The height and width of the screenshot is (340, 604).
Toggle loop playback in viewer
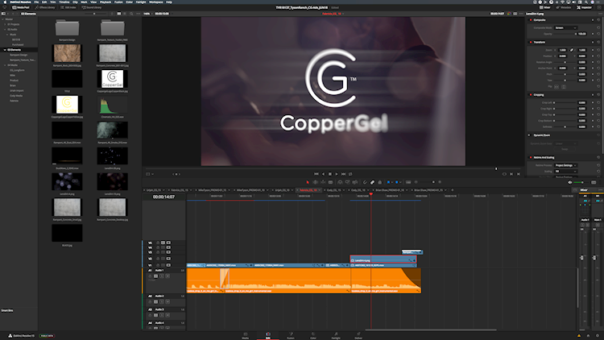tap(350, 174)
